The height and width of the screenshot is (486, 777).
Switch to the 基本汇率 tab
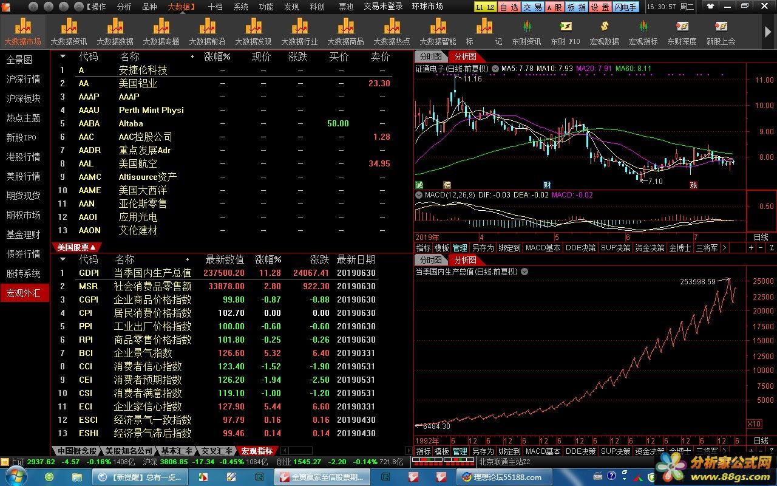[177, 451]
